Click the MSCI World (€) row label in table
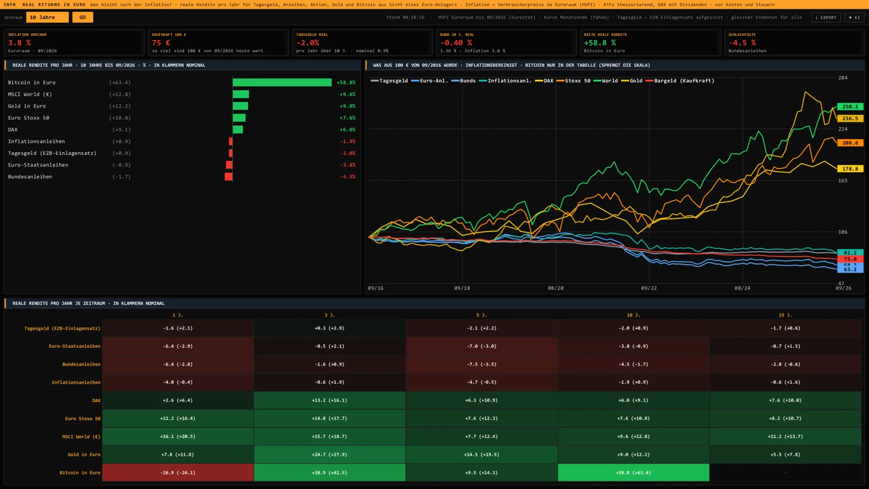This screenshot has width=869, height=489. [81, 437]
